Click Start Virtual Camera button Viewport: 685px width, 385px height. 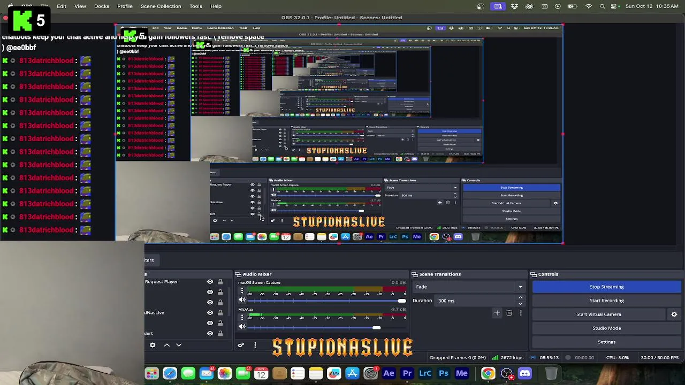pos(599,314)
